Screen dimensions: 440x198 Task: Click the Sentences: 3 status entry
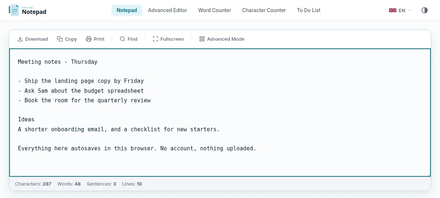click(x=101, y=184)
